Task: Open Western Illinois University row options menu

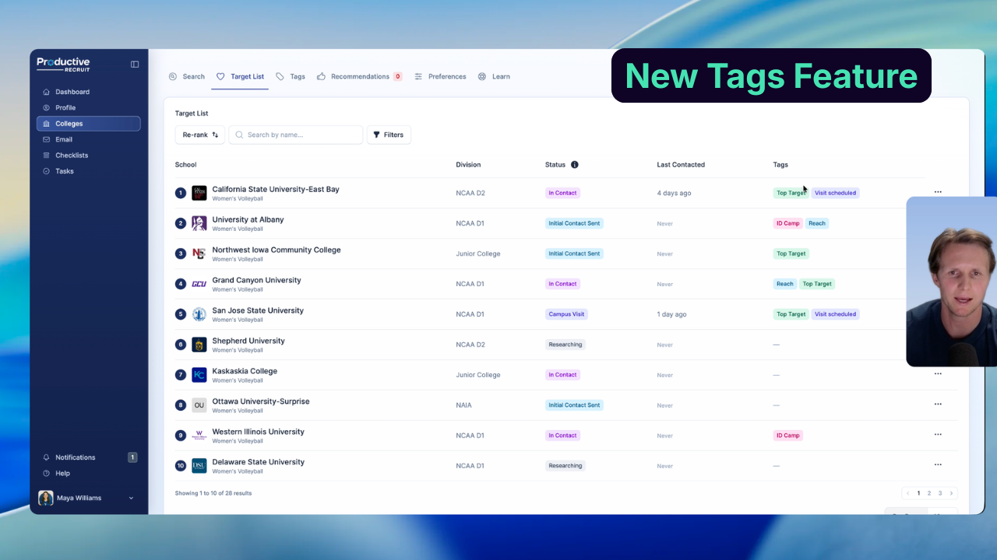Action: coord(938,435)
